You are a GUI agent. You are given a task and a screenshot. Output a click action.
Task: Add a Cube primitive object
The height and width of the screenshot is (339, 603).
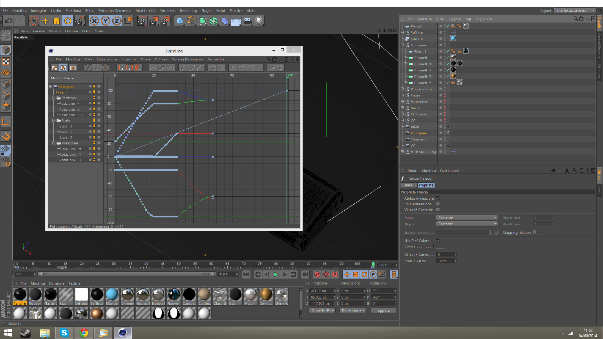click(x=179, y=21)
